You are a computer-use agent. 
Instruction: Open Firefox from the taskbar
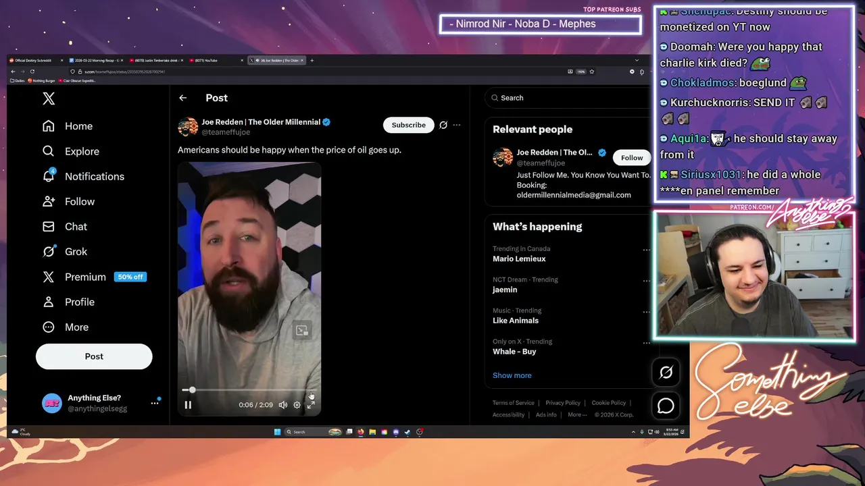tap(361, 432)
